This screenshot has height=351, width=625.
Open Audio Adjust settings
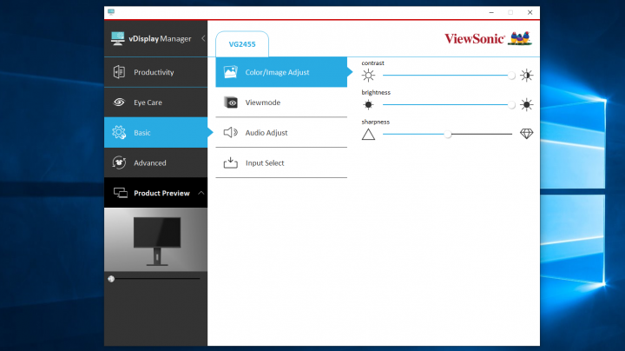[x=281, y=132]
